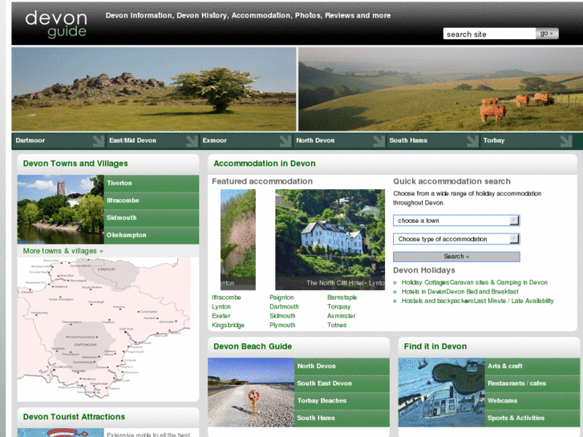Select South East Devon beaches
583x437 pixels.
tap(342, 383)
